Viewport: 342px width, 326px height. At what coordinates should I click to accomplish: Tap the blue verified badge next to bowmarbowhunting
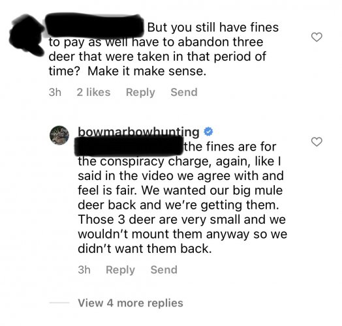pyautogui.click(x=208, y=132)
